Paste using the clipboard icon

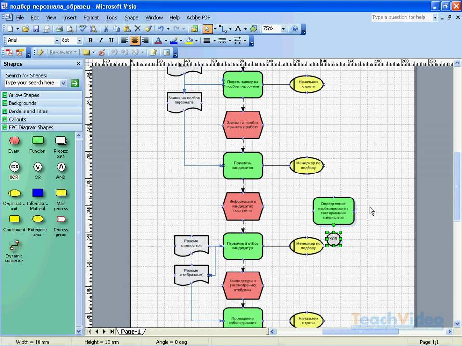pyautogui.click(x=127, y=29)
